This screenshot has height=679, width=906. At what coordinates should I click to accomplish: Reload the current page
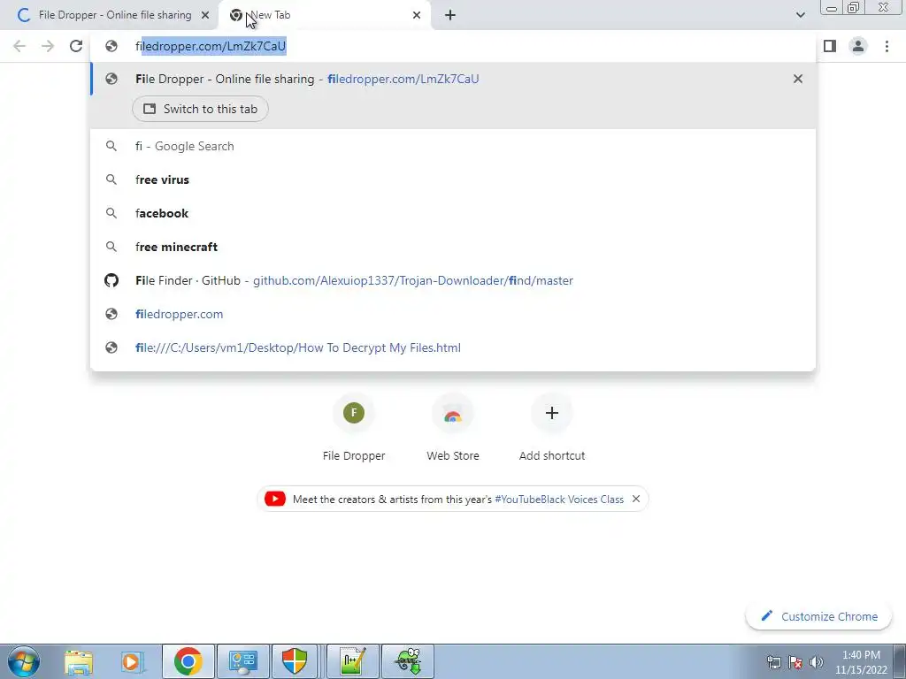[x=76, y=46]
